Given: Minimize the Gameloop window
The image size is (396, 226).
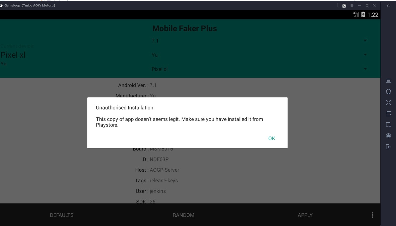Looking at the screenshot, I should [359, 6].
